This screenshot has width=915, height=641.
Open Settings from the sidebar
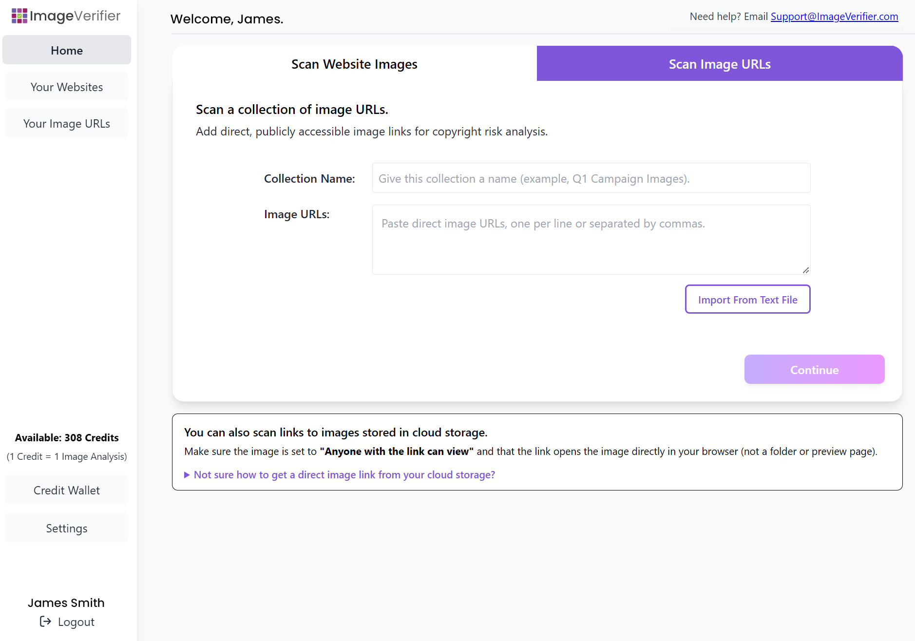(67, 528)
